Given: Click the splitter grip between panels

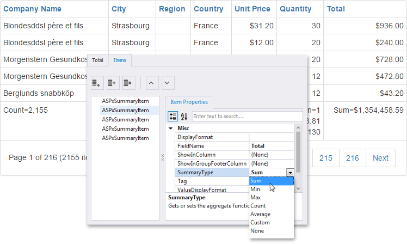Looking at the screenshot, I should 163,158.
